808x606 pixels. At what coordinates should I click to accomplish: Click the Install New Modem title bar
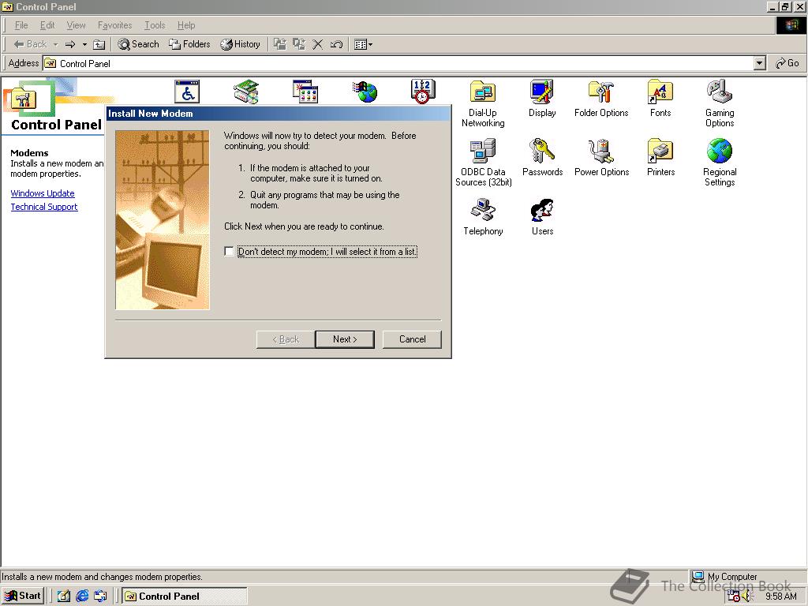pyautogui.click(x=279, y=114)
